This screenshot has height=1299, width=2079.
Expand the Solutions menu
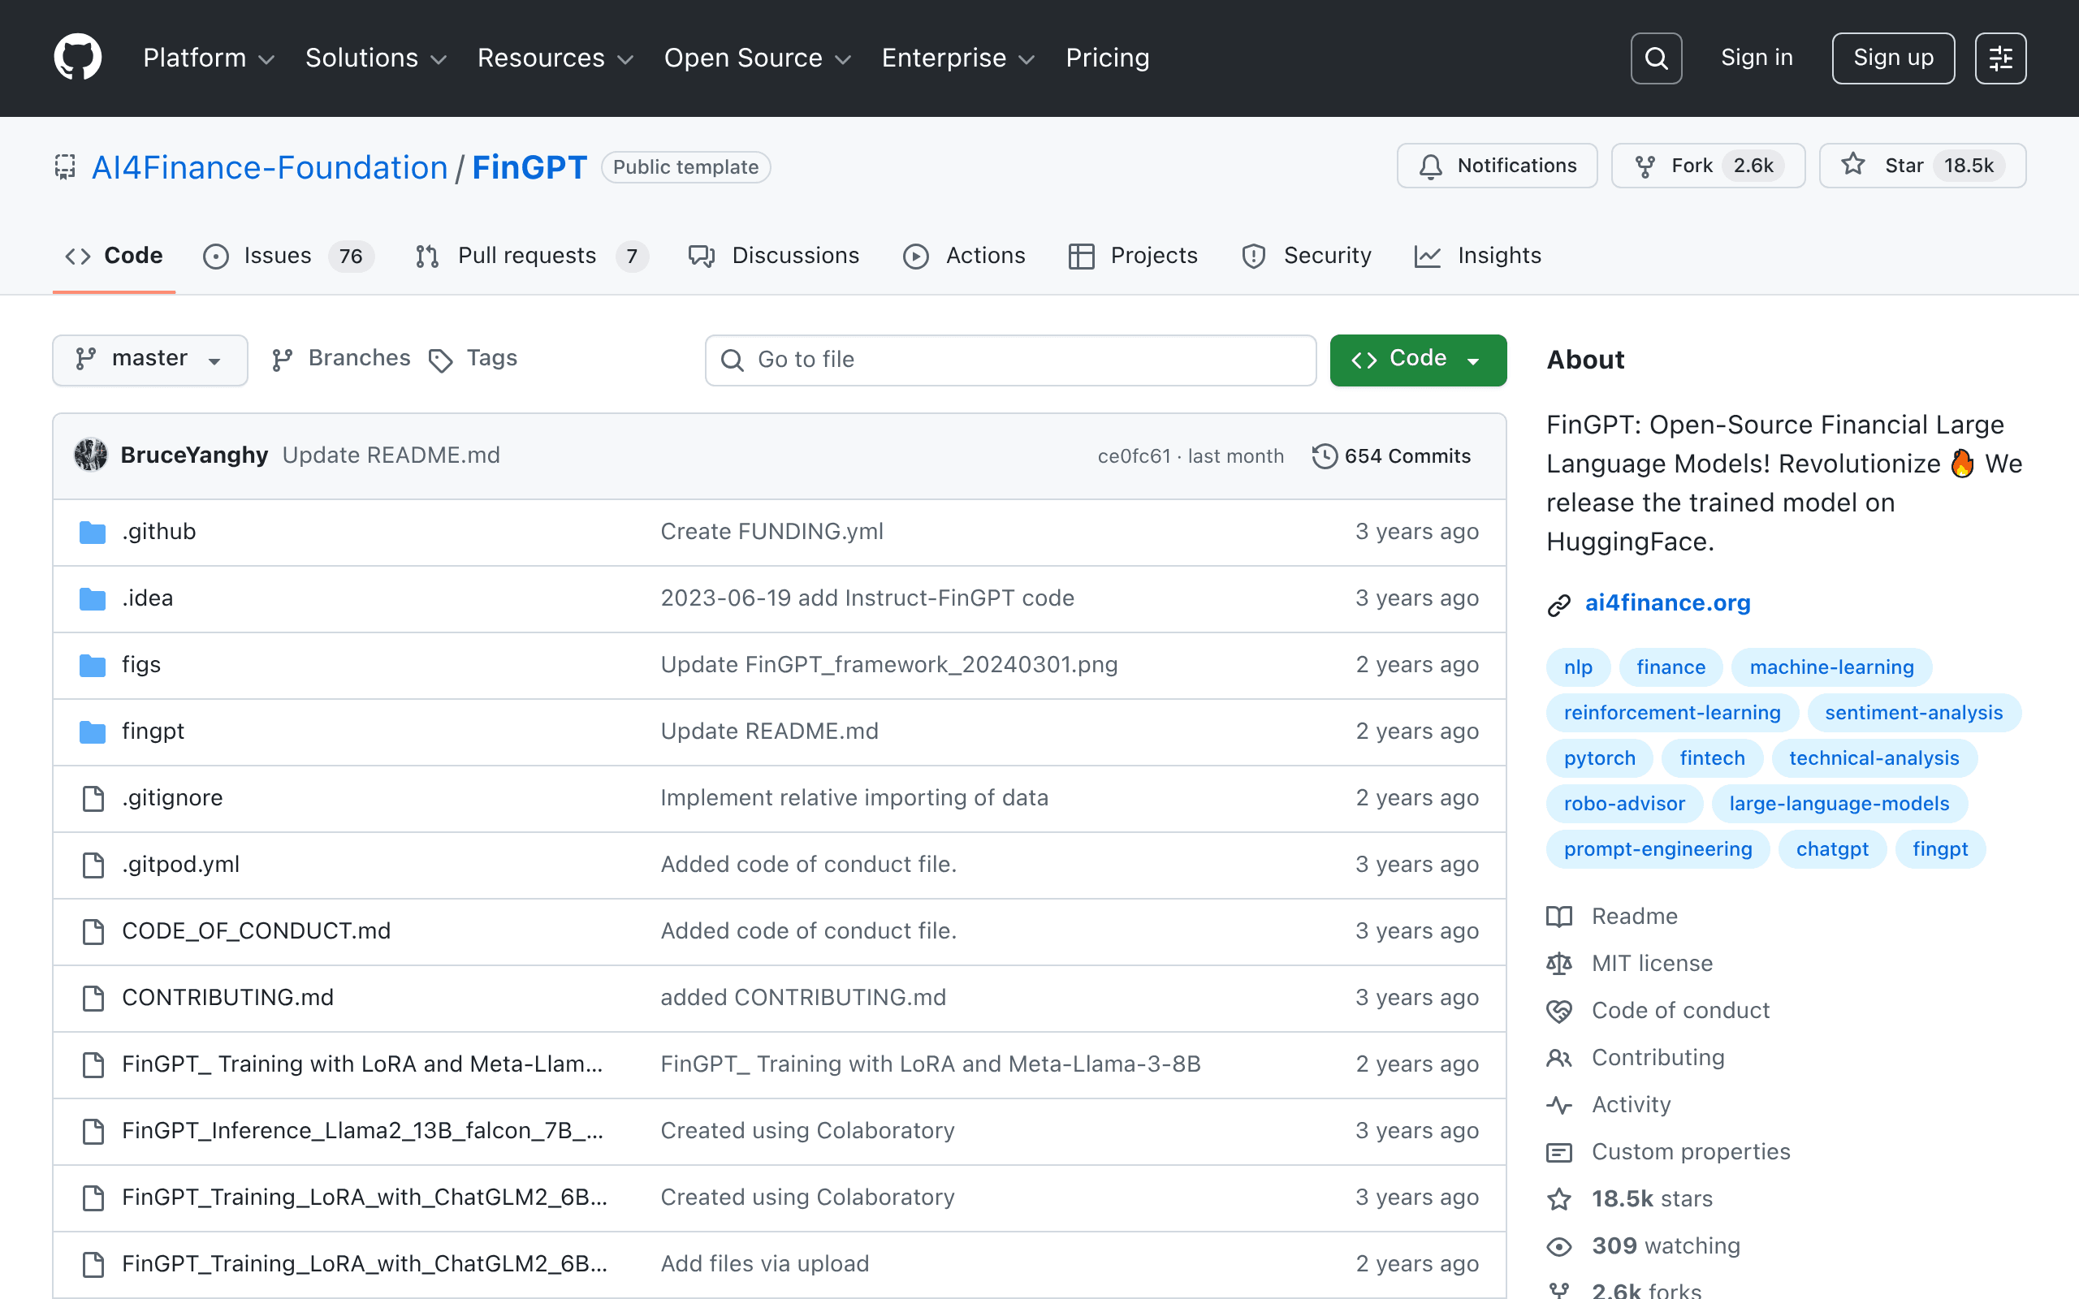[x=376, y=58]
